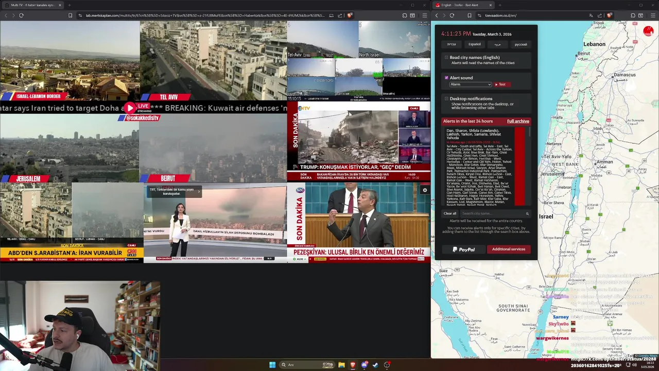Bookmark the tzevaadom.co.il page
The height and width of the screenshot is (371, 659).
tap(469, 15)
